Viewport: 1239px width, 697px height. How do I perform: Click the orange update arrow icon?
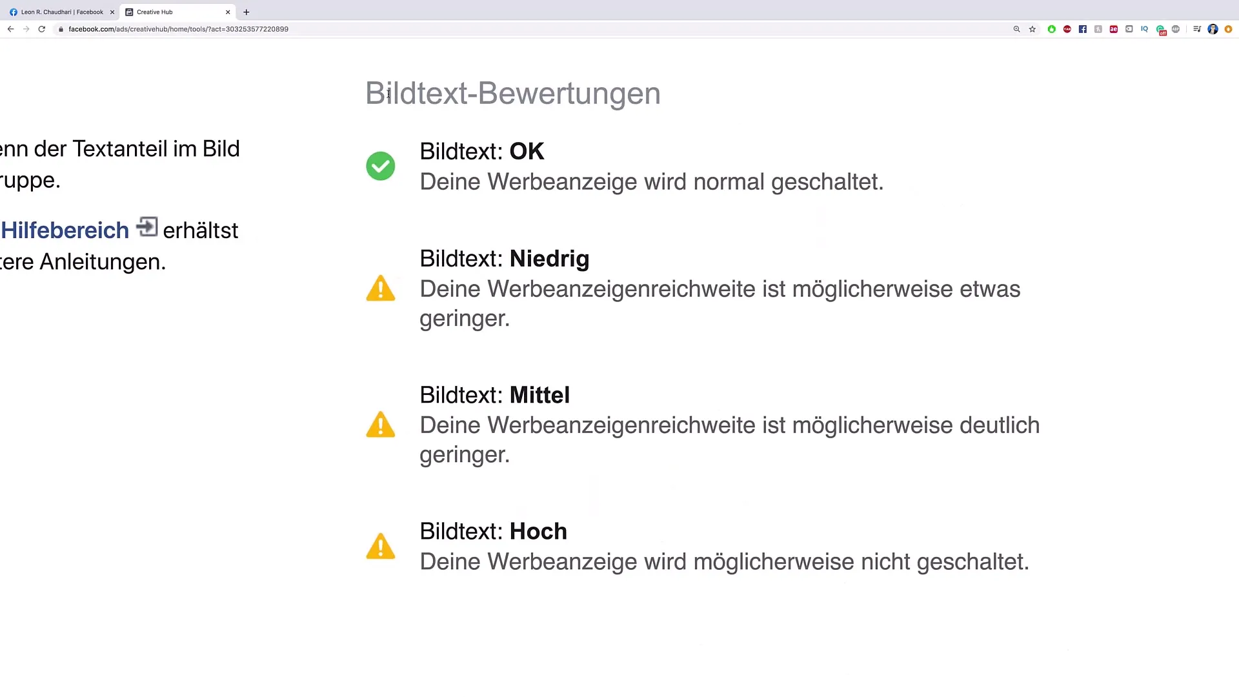click(x=1228, y=29)
